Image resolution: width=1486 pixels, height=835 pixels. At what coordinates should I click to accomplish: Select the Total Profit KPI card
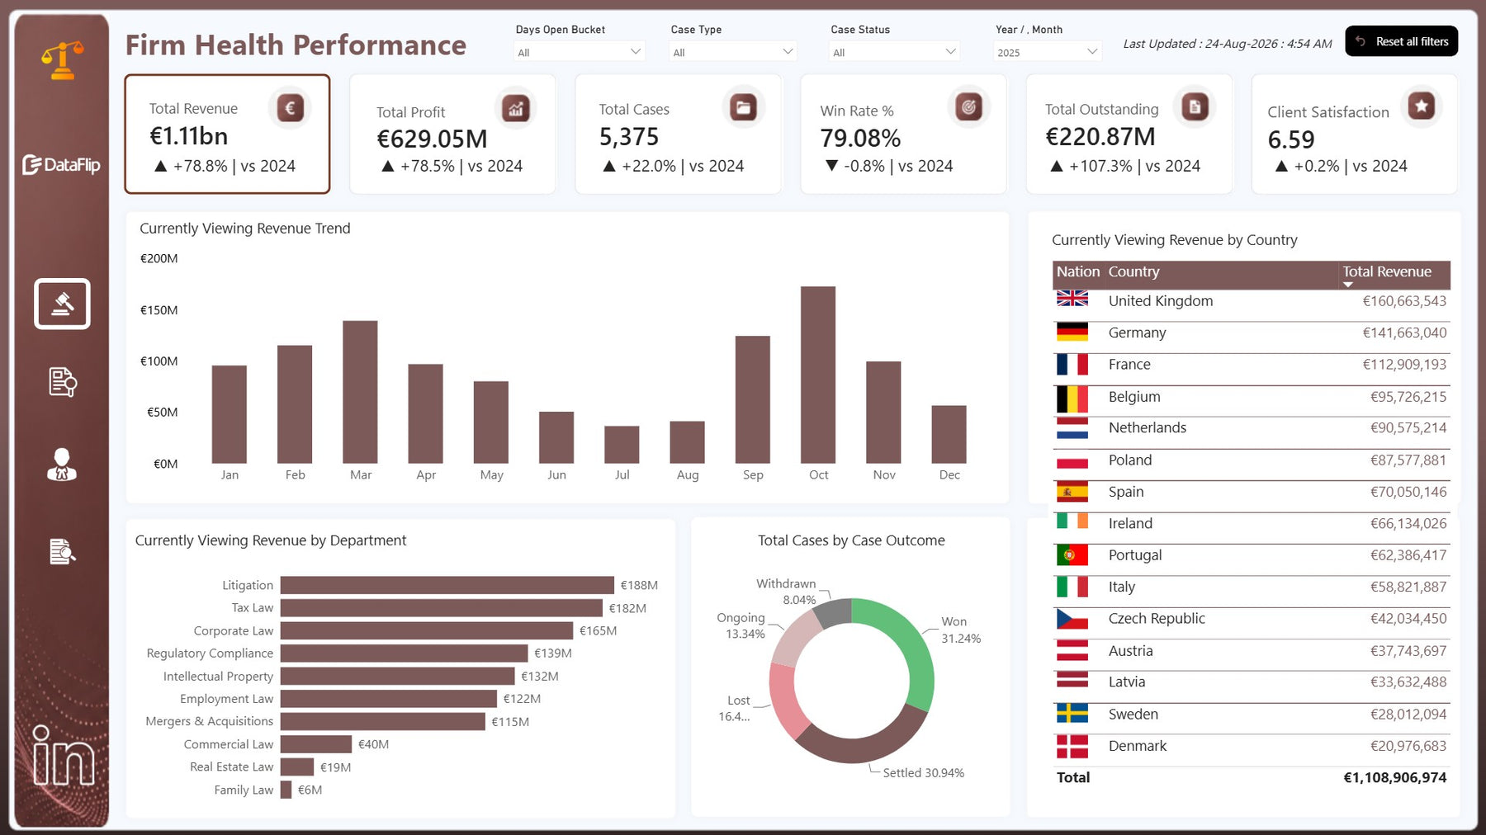452,134
